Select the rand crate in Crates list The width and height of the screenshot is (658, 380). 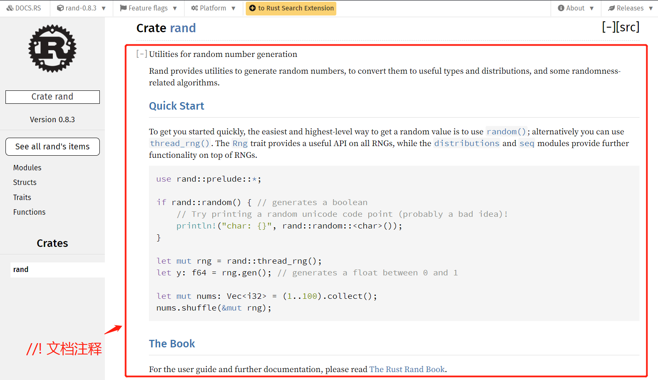57,270
